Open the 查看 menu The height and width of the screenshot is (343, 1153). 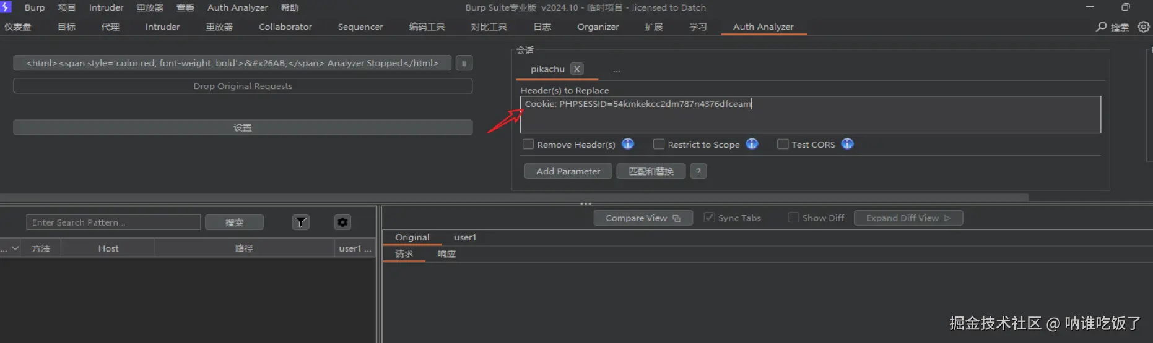185,7
